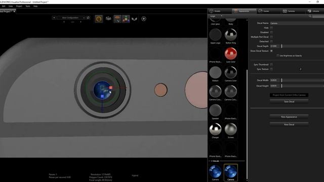Toggle the Detached checkbox

point(271,41)
